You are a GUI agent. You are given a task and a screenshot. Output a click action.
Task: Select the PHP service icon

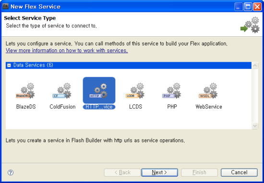point(172,91)
